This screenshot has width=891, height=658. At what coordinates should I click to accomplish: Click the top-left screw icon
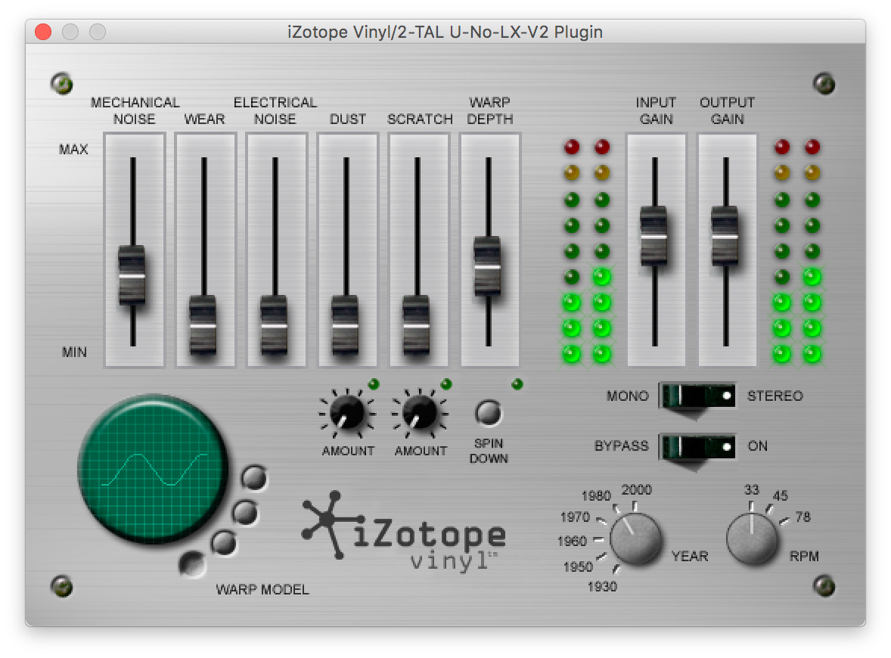click(62, 83)
